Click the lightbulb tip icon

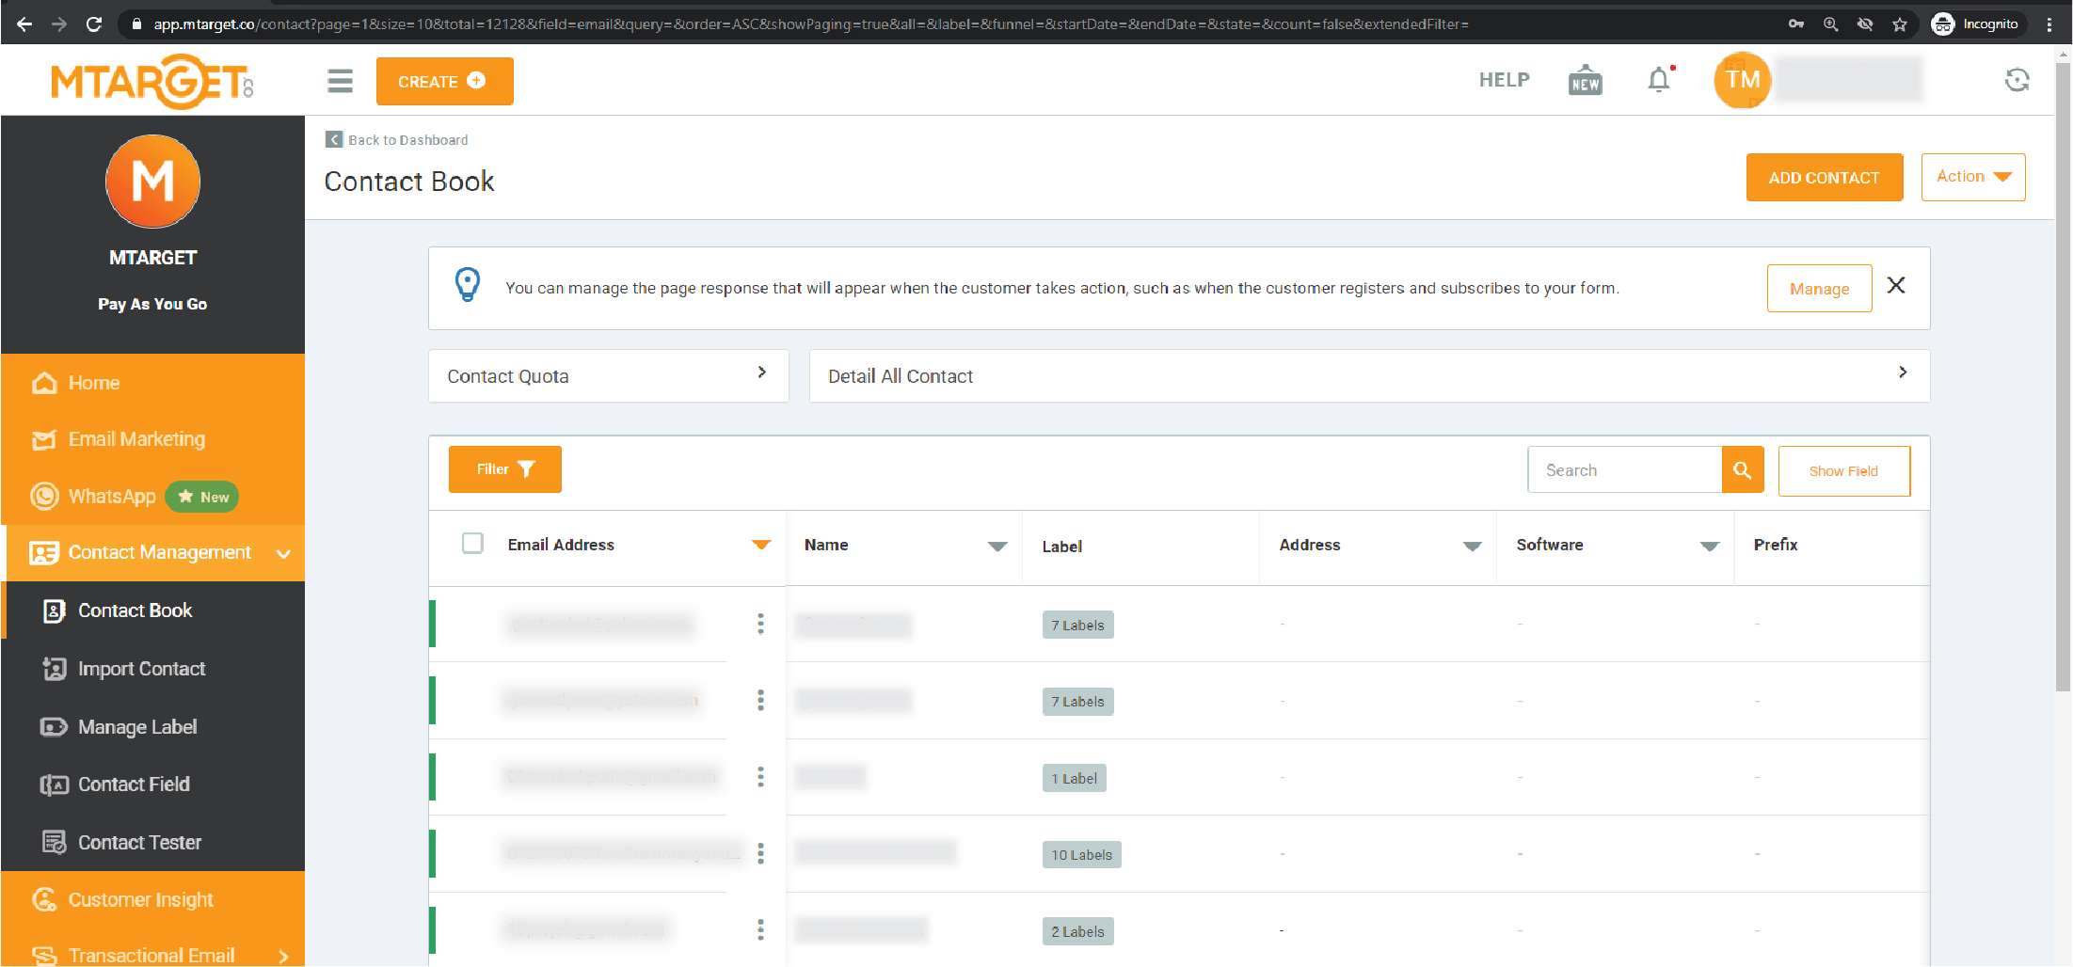[x=468, y=284]
